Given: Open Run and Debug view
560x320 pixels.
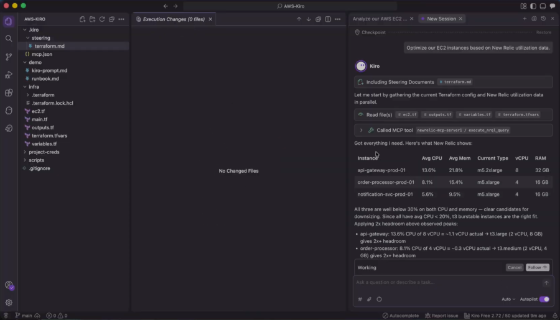Looking at the screenshot, I should click(x=9, y=75).
